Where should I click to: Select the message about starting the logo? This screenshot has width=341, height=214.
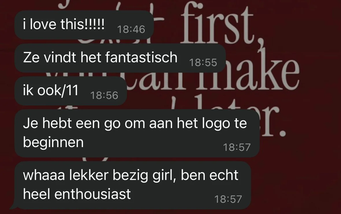[x=137, y=133]
